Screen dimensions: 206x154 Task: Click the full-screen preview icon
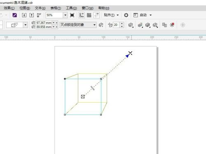[x=72, y=15]
